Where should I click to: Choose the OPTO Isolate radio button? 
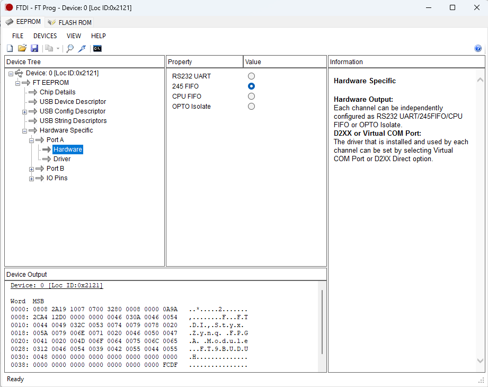(x=251, y=107)
